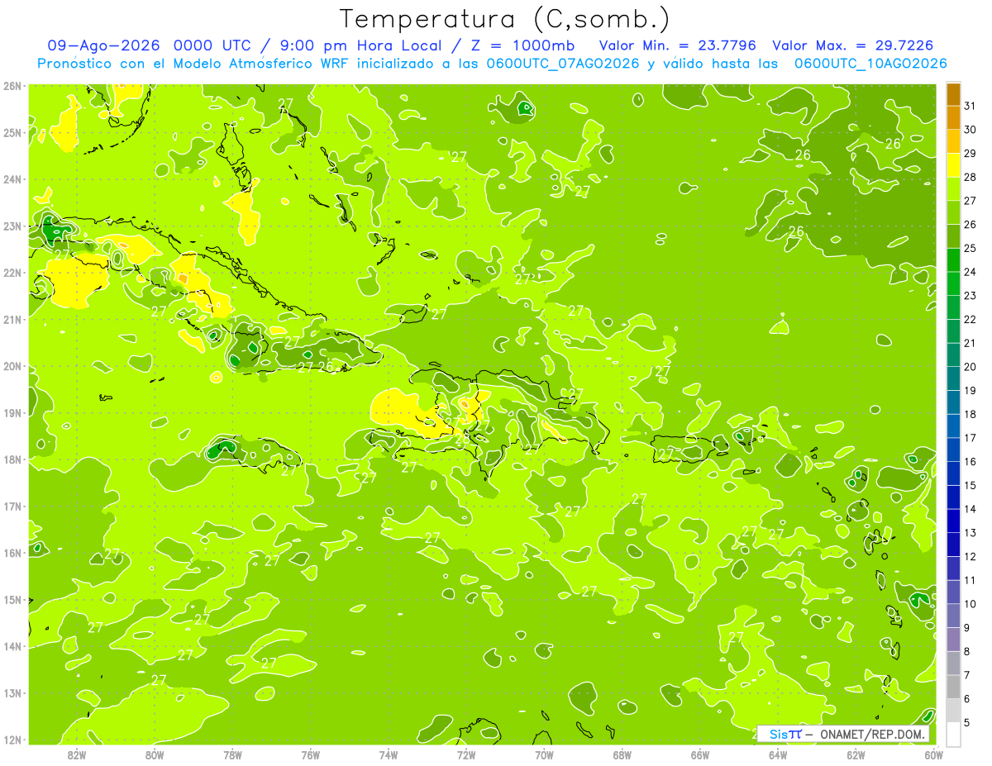Click the '82W' longitude axis label
Viewport: 992px width, 766px height.
[x=77, y=754]
